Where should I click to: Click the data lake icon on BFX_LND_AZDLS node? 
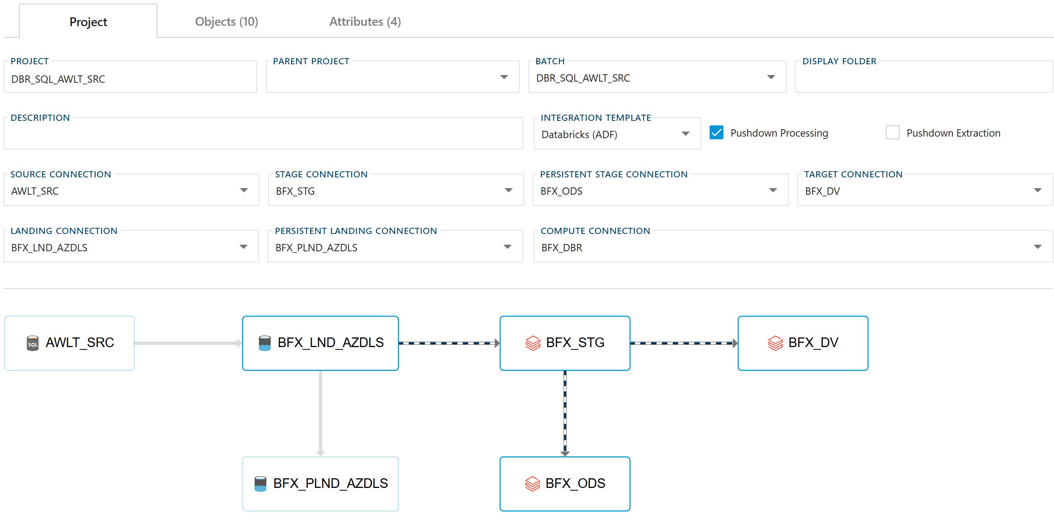click(x=265, y=343)
